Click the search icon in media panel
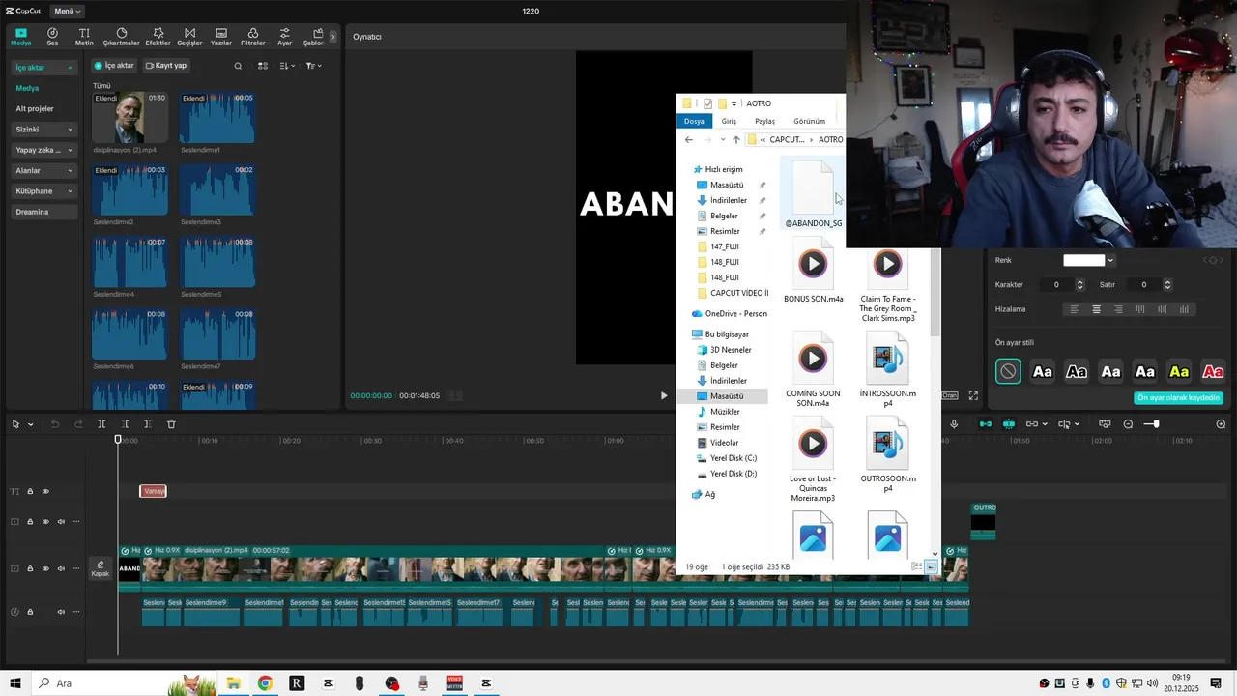This screenshot has height=696, width=1237. click(x=238, y=66)
